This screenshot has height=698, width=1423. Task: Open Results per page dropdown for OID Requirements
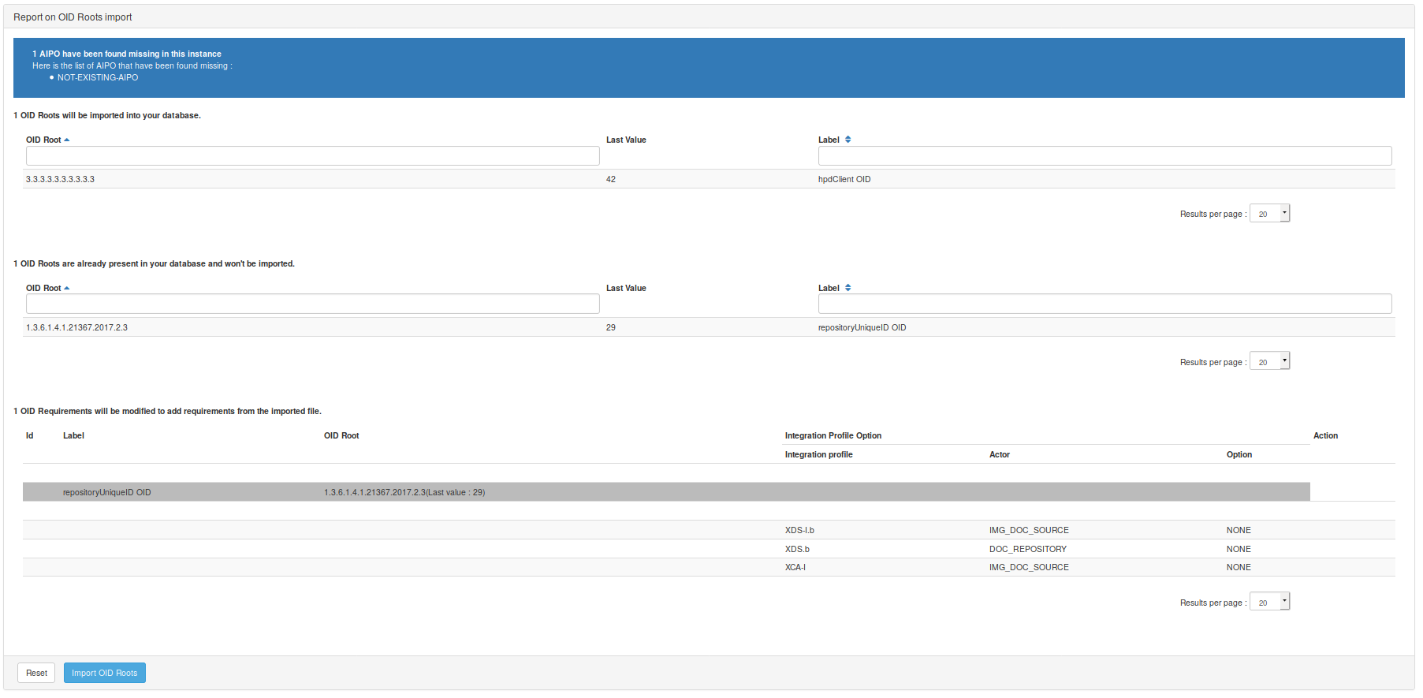click(x=1269, y=603)
